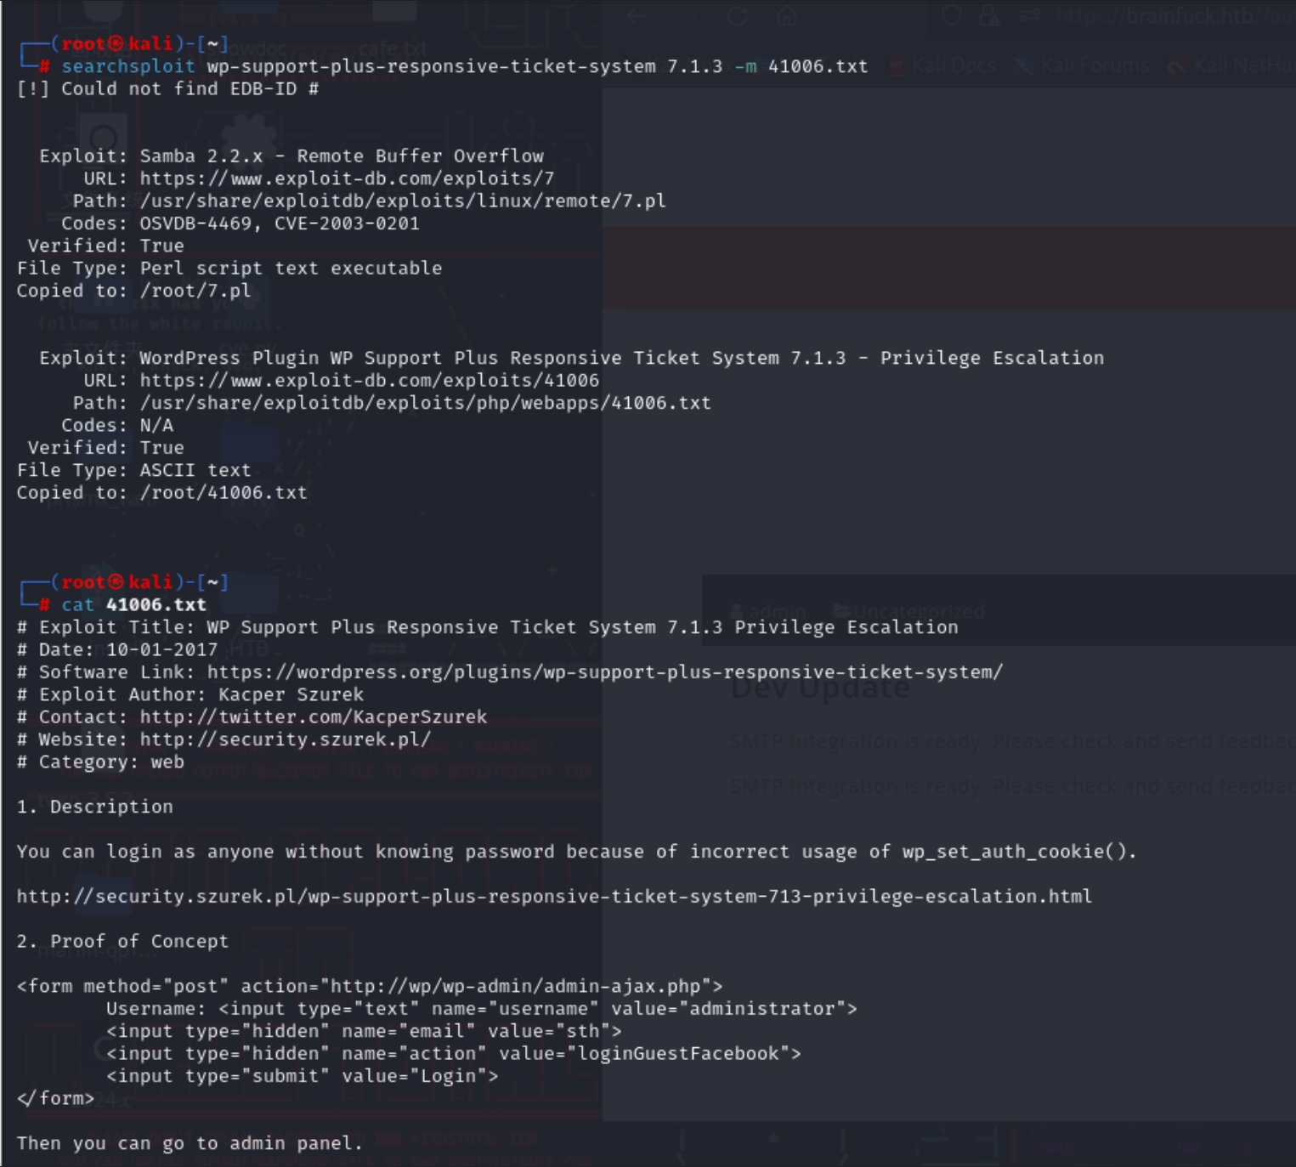Viewport: 1296px width, 1167px height.
Task: Click URL 'https://www.exploit-db.com/exploits/41006'
Action: [x=370, y=380]
